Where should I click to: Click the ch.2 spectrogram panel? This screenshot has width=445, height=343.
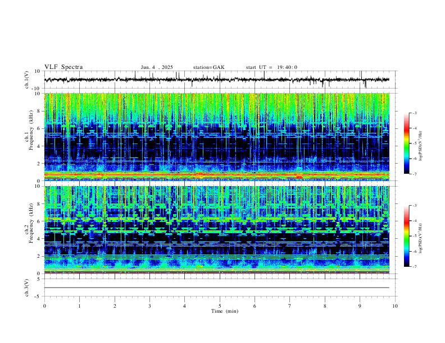(217, 230)
